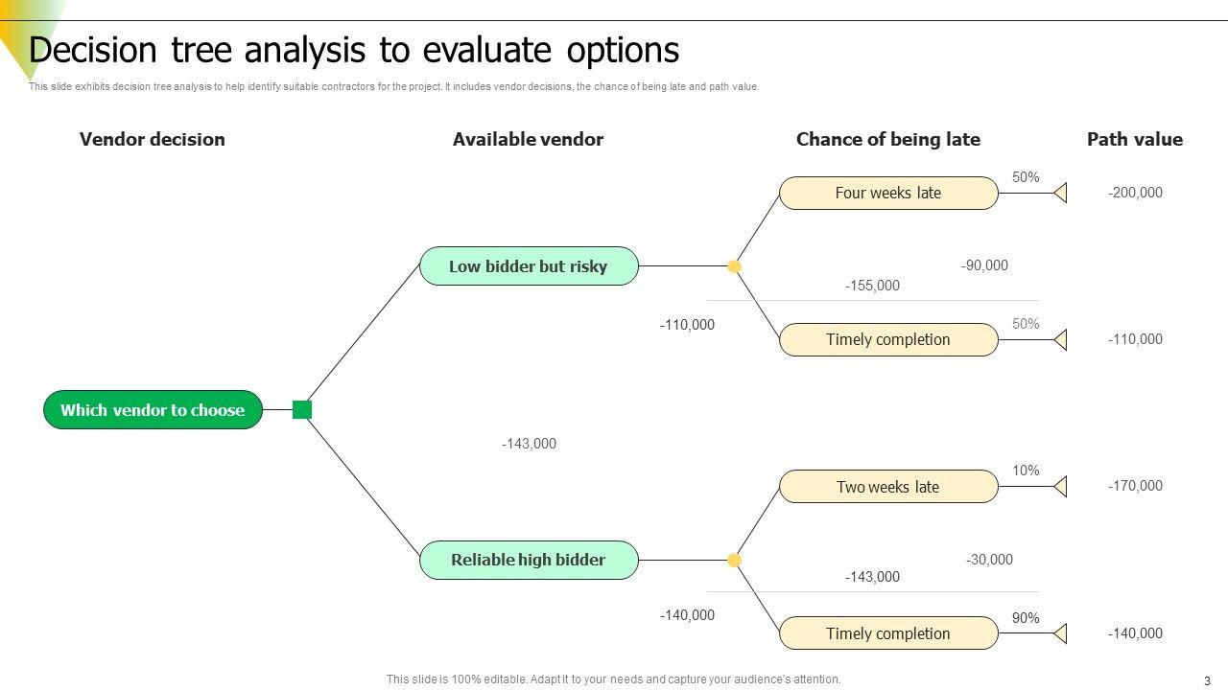The width and height of the screenshot is (1228, 690).
Task: Select the yellow chance node after Reliable high bidder
Action: (x=735, y=560)
